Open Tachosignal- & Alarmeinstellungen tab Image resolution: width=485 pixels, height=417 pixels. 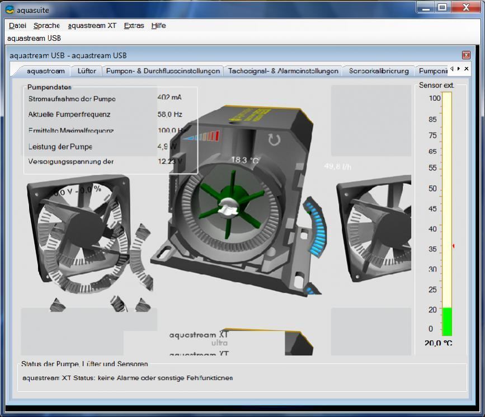pyautogui.click(x=283, y=71)
